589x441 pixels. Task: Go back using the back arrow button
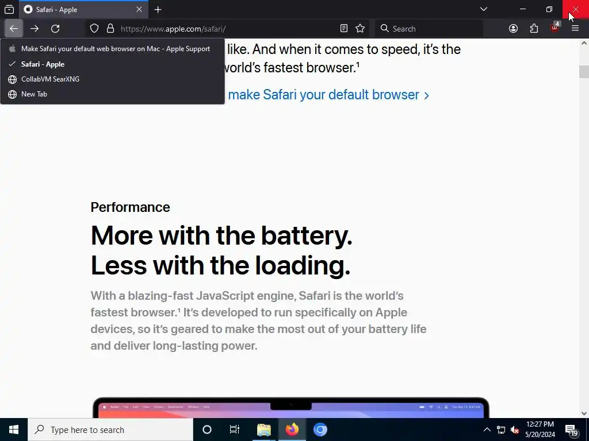pyautogui.click(x=14, y=29)
